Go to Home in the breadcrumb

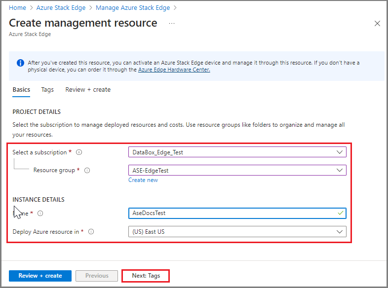17,8
